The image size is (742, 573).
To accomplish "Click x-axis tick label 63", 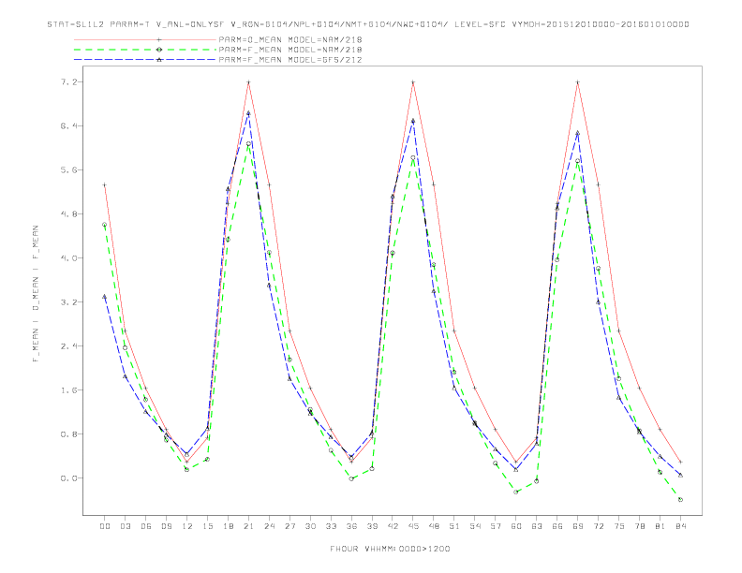I will (x=537, y=526).
